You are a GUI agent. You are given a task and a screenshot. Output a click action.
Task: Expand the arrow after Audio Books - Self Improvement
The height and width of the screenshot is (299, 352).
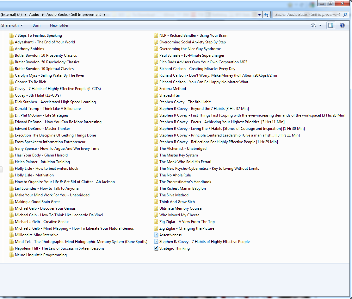pyautogui.click(x=105, y=15)
